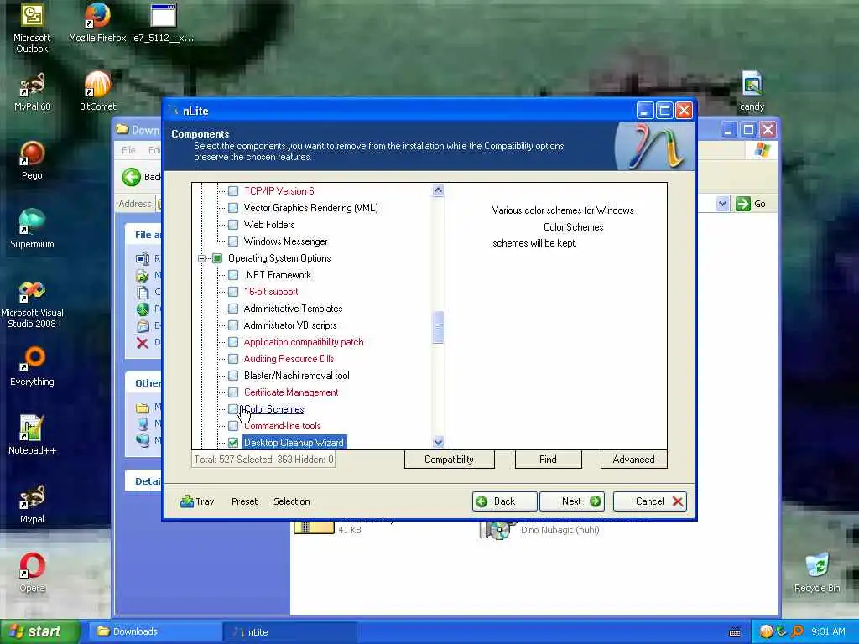Viewport: 859px width, 644px height.
Task: Select Administrative Templates tree item
Action: pos(293,309)
